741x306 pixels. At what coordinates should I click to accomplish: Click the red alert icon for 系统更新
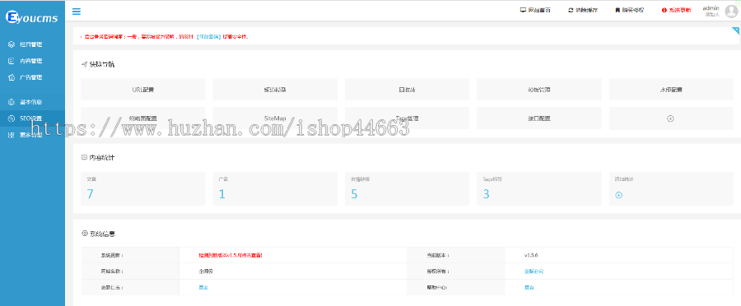coord(664,10)
